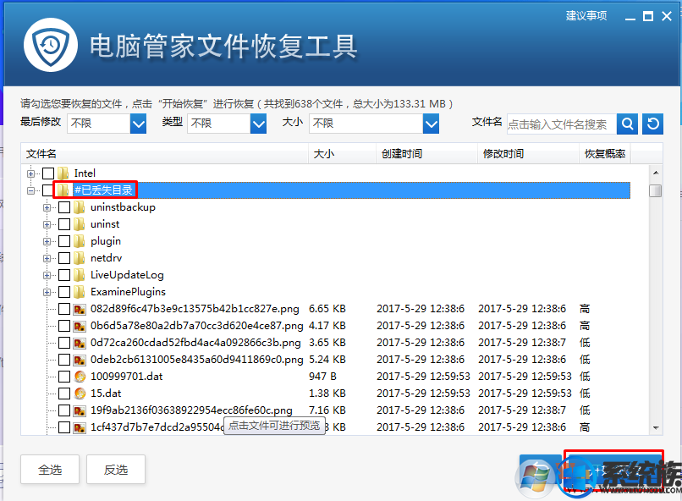This screenshot has height=501, width=682.
Task: Check the Intel folder checkbox
Action: (48, 173)
